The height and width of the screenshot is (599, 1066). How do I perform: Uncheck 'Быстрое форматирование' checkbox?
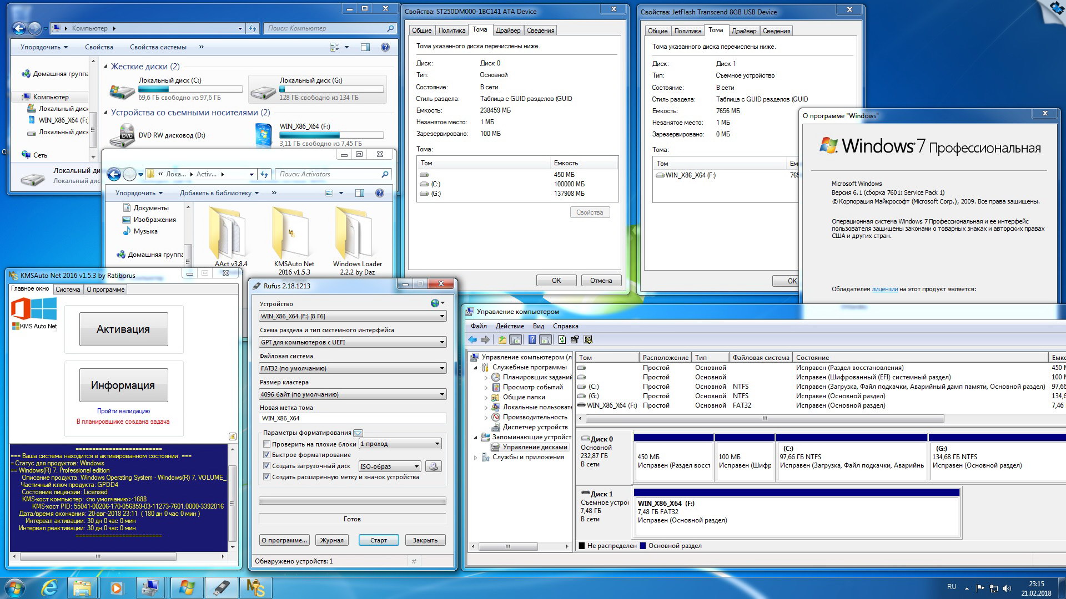[x=267, y=455]
